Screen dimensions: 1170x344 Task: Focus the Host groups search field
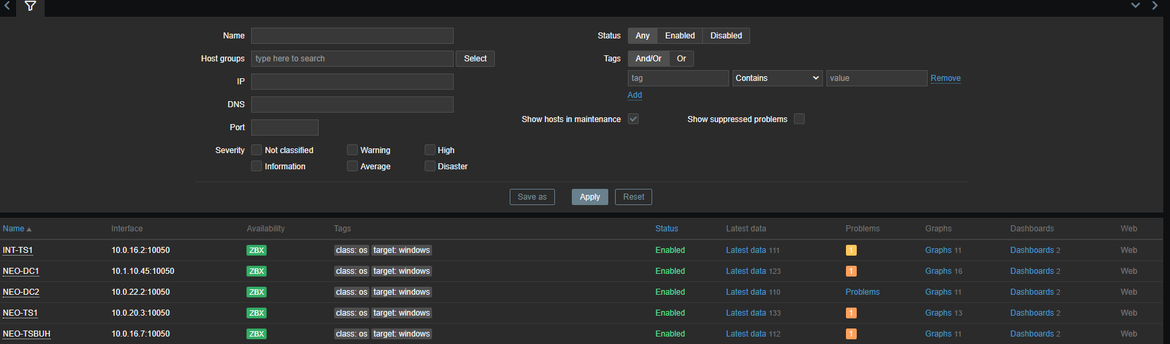(352, 59)
